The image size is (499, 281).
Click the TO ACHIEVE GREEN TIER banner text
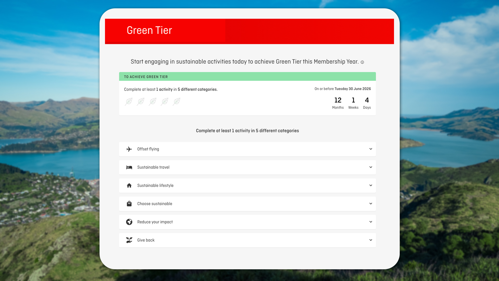[x=146, y=77]
